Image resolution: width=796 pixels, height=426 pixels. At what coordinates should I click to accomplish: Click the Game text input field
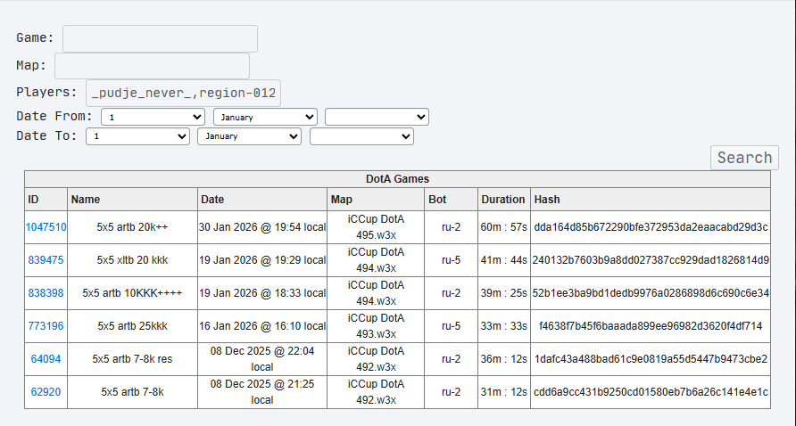tap(160, 38)
